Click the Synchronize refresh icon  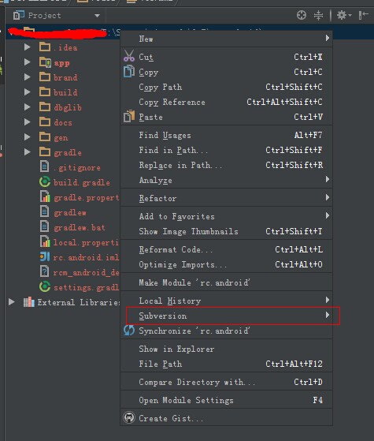[129, 331]
